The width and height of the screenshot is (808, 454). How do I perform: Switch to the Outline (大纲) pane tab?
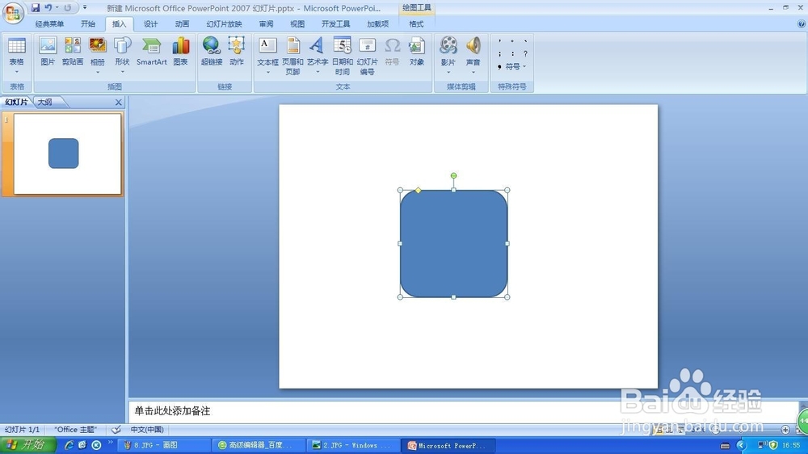tap(44, 102)
